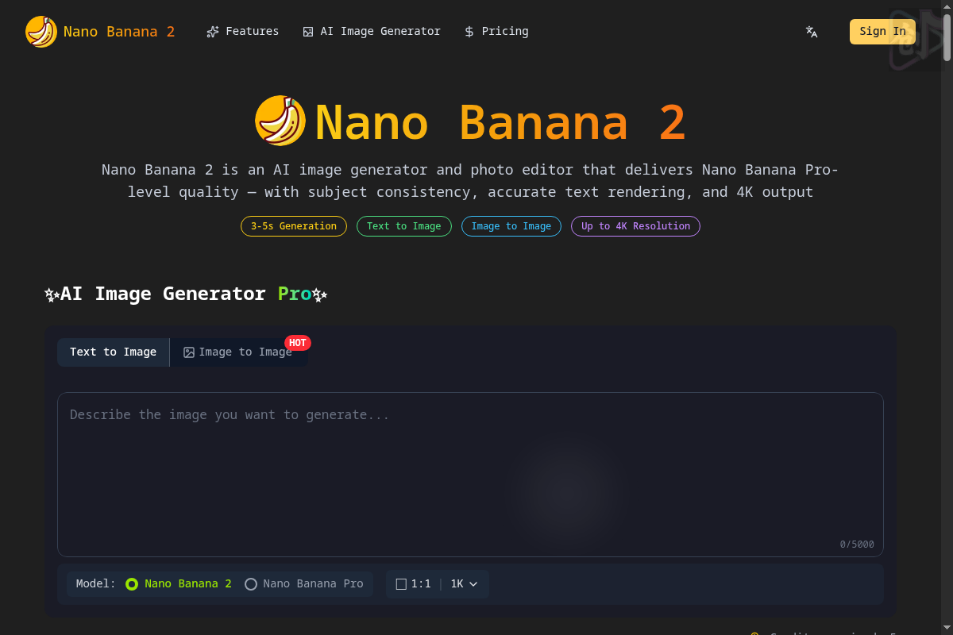Image resolution: width=953 pixels, height=635 pixels.
Task: Click the large banana logo in hero
Action: coord(280,121)
